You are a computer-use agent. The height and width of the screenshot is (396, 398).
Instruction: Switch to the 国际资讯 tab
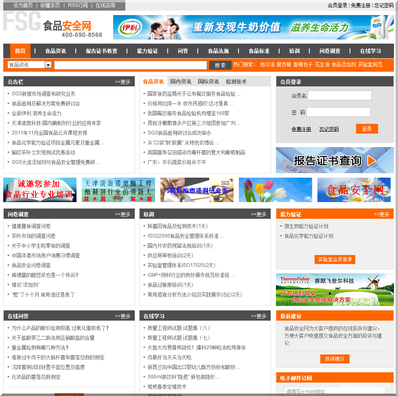[208, 81]
